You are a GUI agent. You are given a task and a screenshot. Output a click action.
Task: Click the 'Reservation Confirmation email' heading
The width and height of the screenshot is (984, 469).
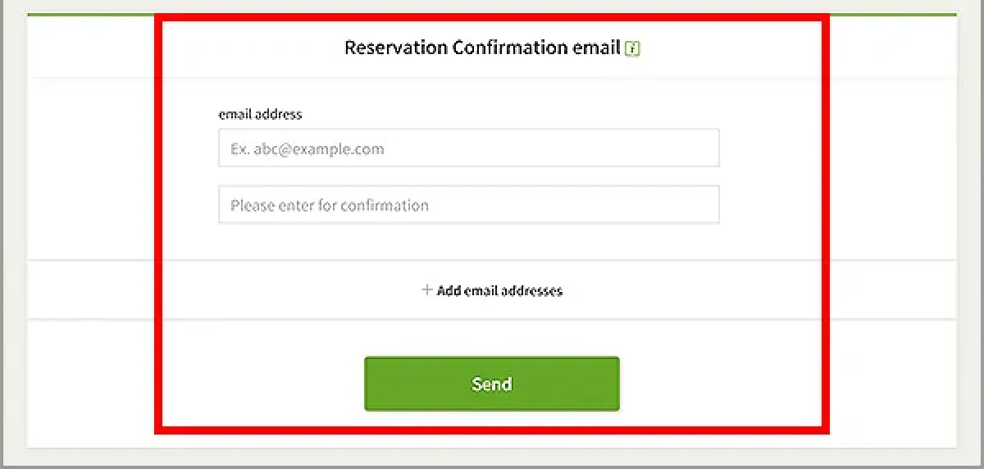point(481,48)
